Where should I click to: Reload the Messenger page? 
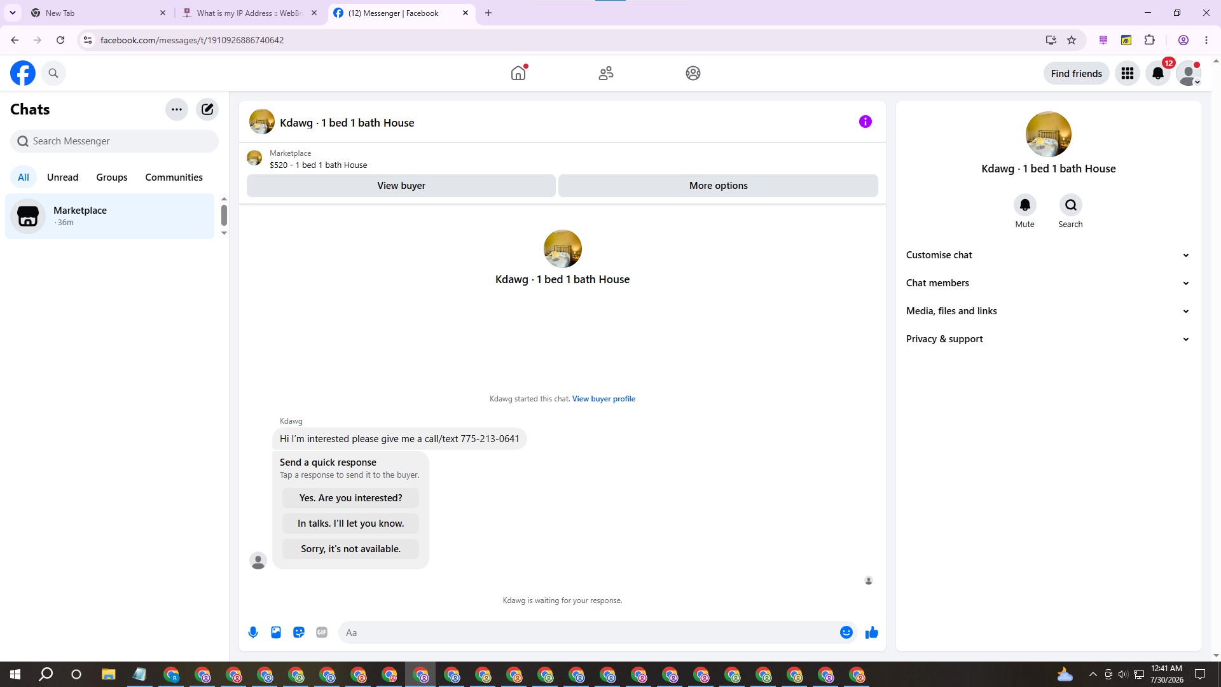(x=60, y=40)
